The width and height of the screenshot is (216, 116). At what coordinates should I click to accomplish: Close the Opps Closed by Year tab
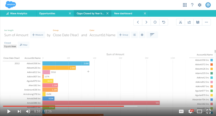coord(107,13)
